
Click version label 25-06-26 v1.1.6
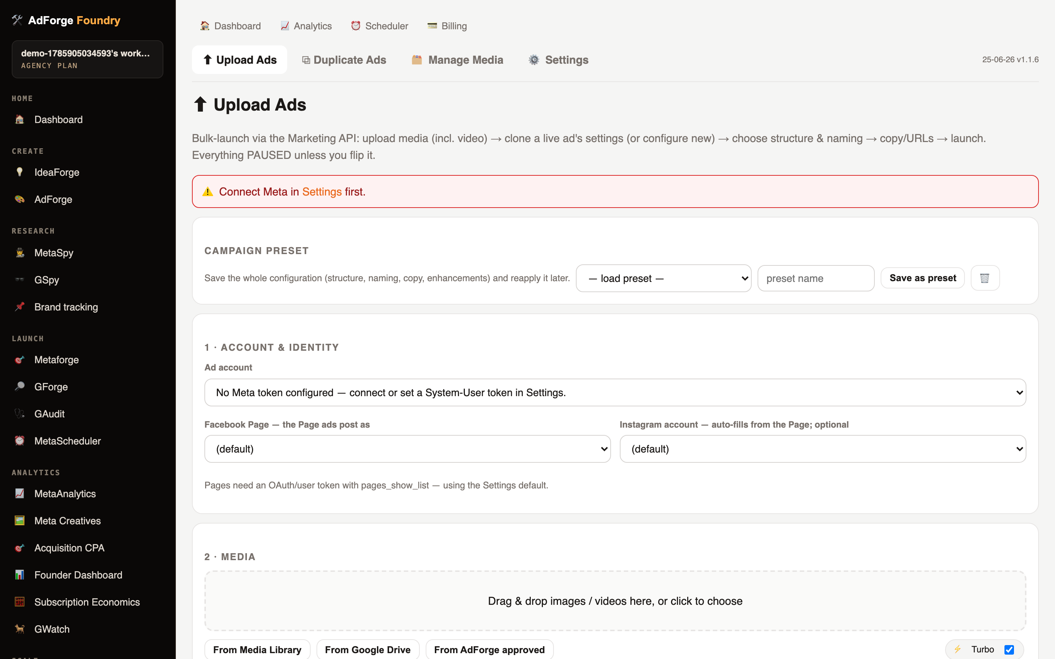tap(1010, 60)
